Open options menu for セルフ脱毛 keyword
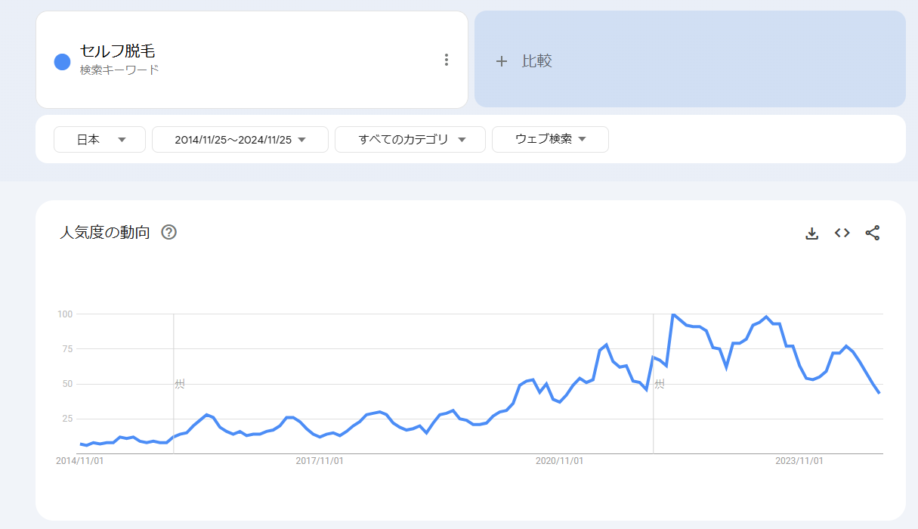Image resolution: width=918 pixels, height=529 pixels. pos(446,60)
